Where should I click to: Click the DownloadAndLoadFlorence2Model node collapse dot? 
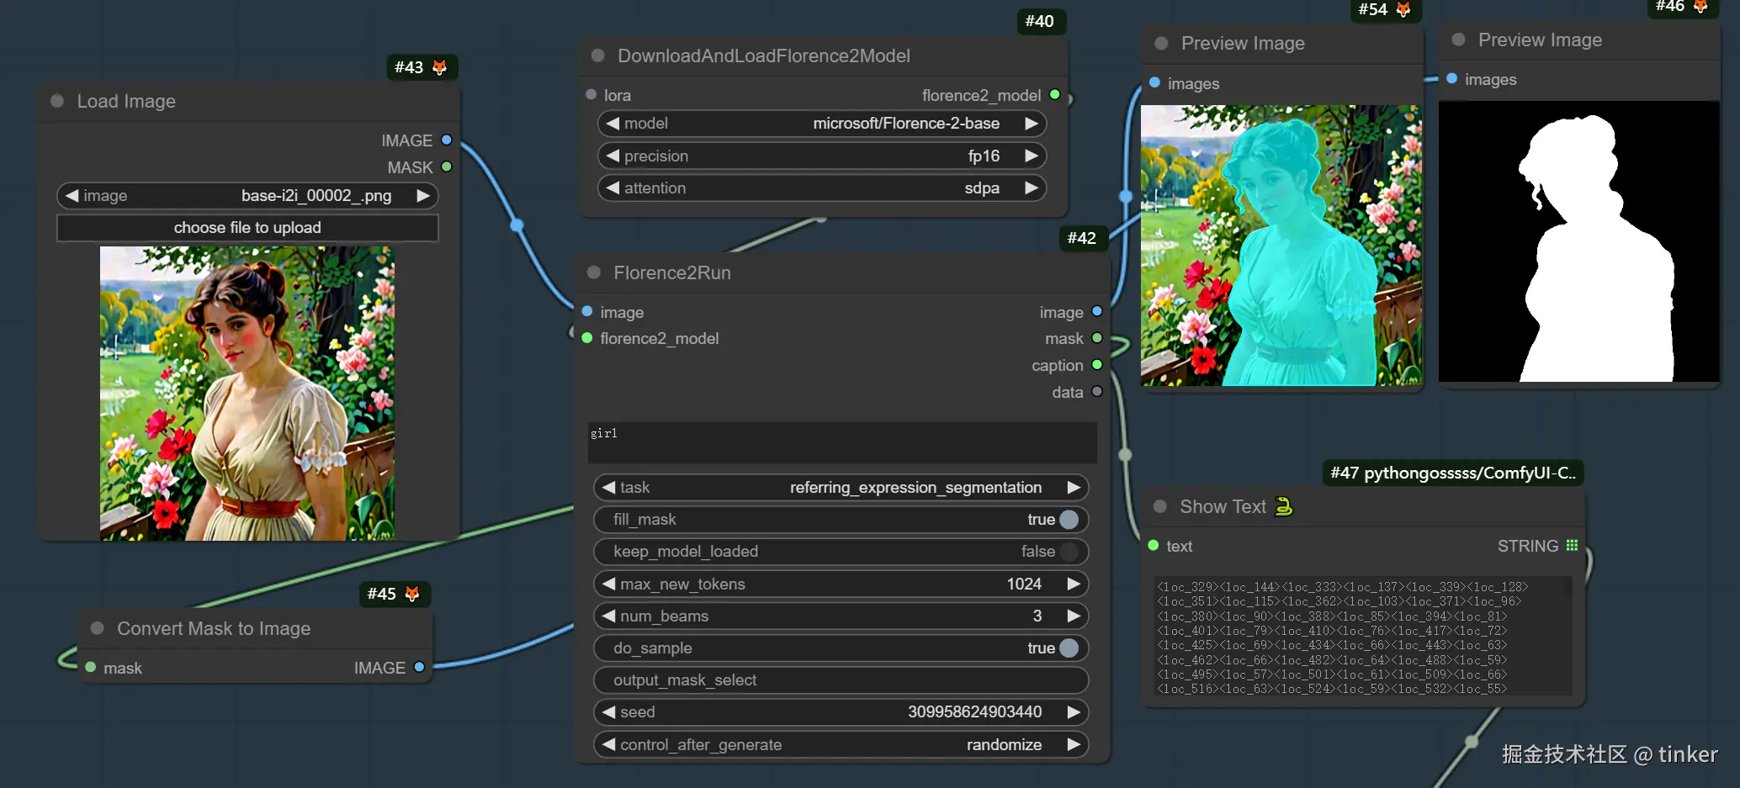(x=598, y=56)
